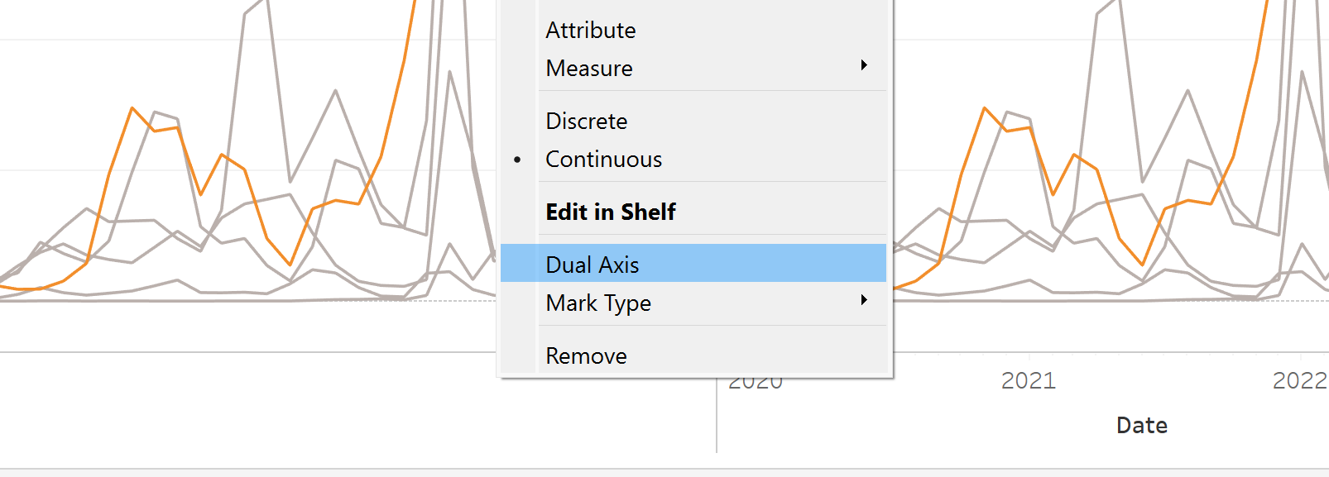Choose Attribute in the context menu

pyautogui.click(x=591, y=31)
